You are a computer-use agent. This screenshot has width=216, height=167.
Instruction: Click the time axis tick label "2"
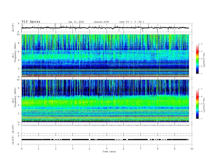(56, 149)
